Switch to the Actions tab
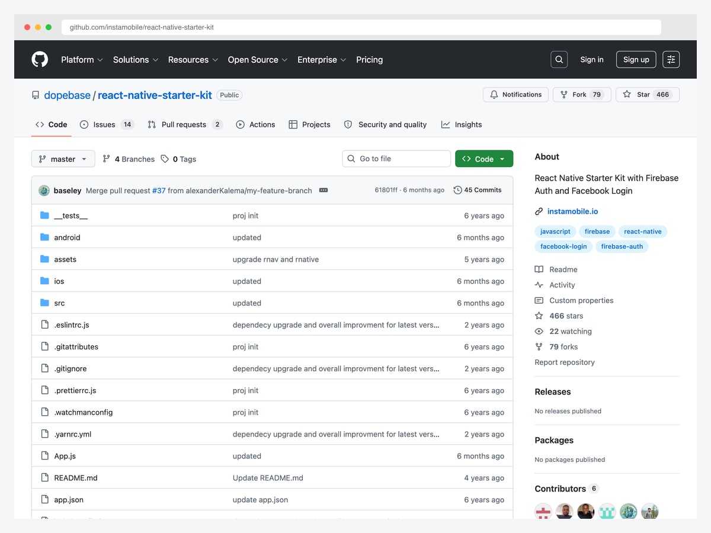711x533 pixels. (x=256, y=124)
